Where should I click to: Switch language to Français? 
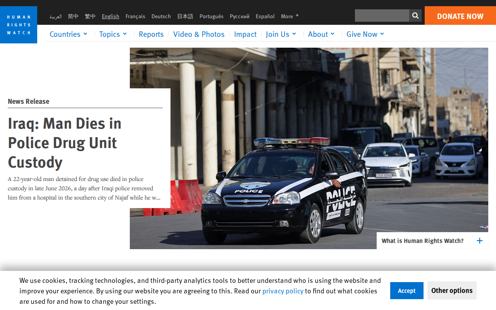[x=135, y=16]
